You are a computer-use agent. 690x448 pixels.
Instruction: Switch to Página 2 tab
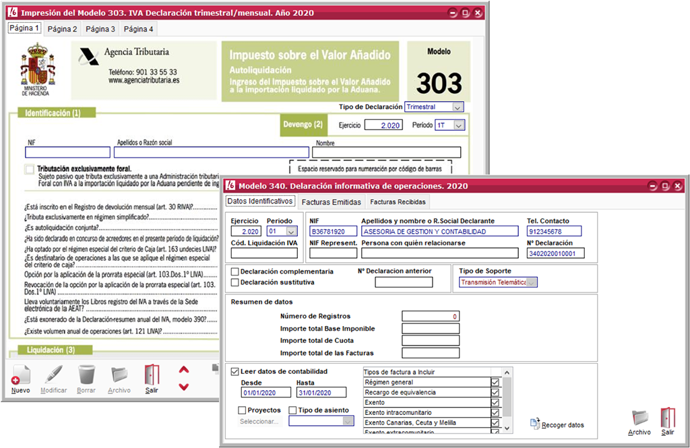62,29
